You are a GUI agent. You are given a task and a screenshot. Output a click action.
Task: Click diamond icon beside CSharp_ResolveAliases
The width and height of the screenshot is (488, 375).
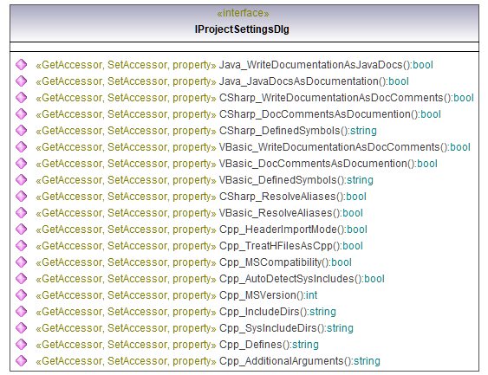click(22, 197)
